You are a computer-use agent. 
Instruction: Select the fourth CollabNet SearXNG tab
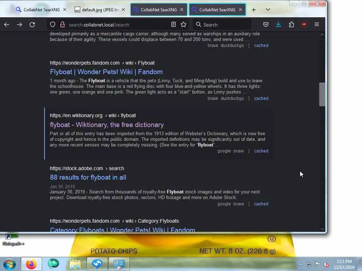pos(217,10)
